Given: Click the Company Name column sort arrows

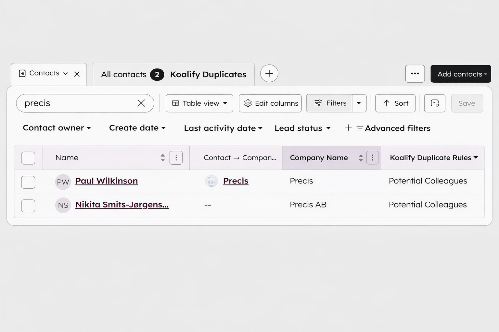Looking at the screenshot, I should [x=361, y=158].
